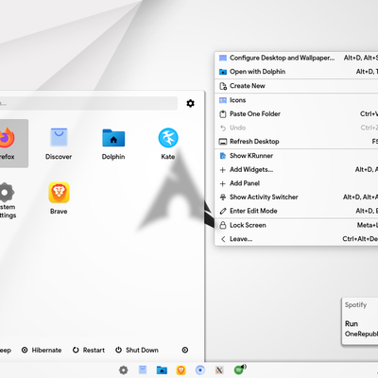Click the Shut Down button

[137, 350]
